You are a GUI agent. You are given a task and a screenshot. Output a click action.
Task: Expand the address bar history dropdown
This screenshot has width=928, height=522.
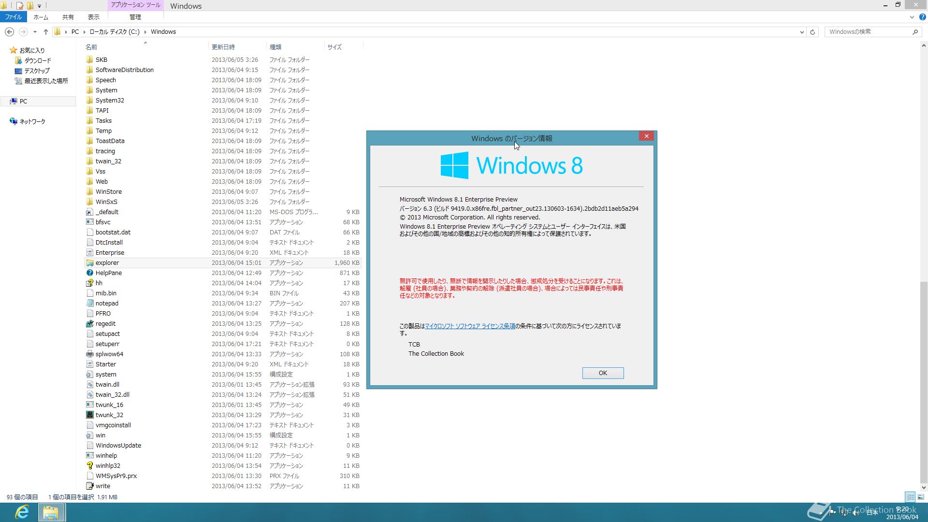pos(802,32)
